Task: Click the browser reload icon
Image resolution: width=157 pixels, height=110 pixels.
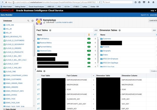Action: (x=100, y=2)
